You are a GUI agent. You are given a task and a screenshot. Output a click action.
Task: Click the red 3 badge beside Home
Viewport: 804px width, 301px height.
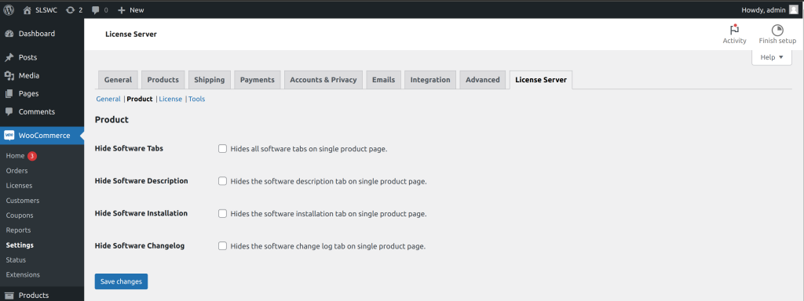click(31, 156)
